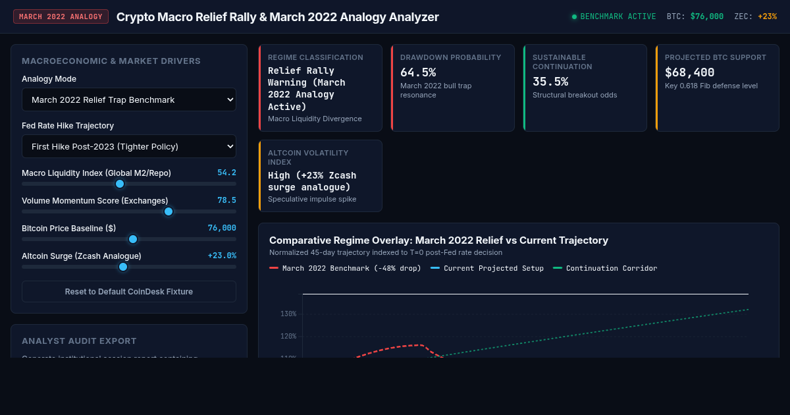Toggle Continuation Corridor legend entry
Viewport: 790px width, 415px height.
coord(605,268)
